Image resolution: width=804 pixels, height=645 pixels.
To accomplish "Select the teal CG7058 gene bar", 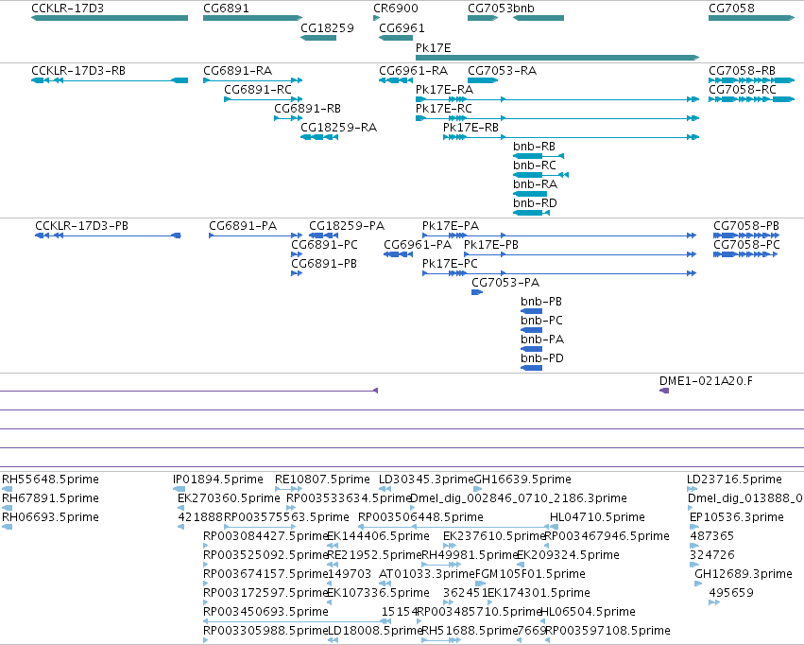I will (x=751, y=18).
